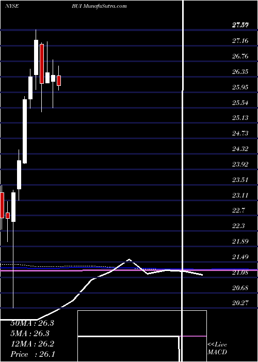
Task: Click the 21.89 price axis label
Action: coord(240,242)
